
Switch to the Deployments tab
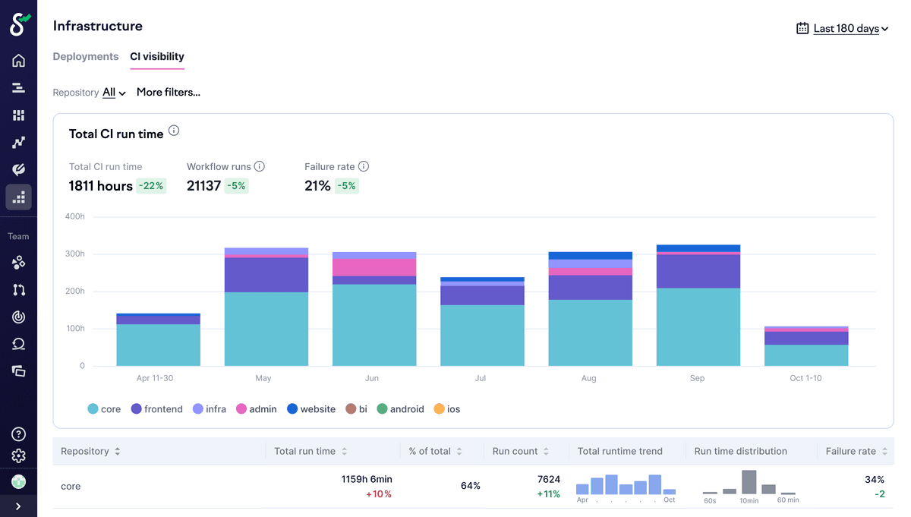86,57
